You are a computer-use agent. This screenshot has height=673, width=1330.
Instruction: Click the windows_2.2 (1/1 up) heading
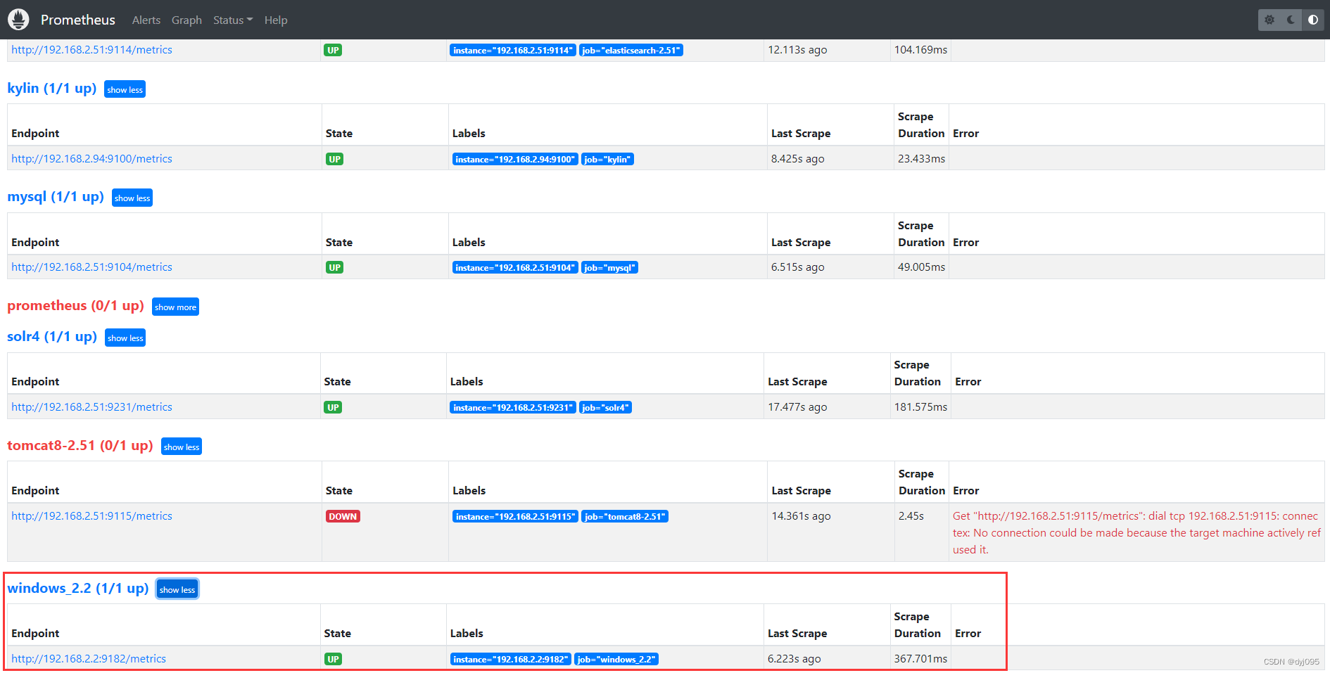(x=78, y=589)
